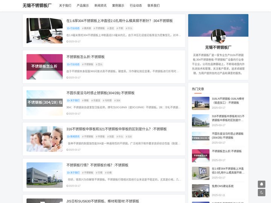Open the 案例展示 nav menu
The image size is (271, 203).
pyautogui.click(x=118, y=6)
